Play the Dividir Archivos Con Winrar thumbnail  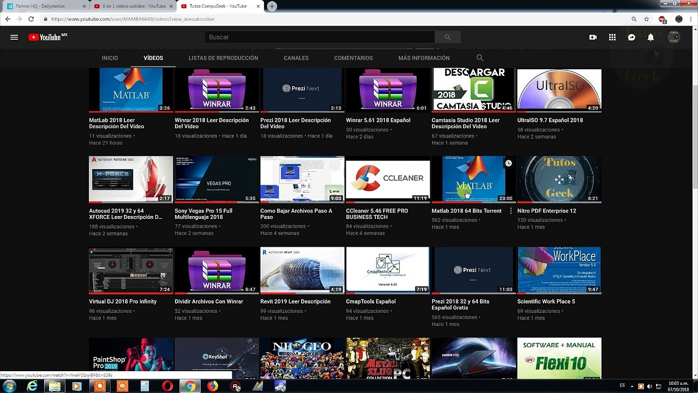216,270
